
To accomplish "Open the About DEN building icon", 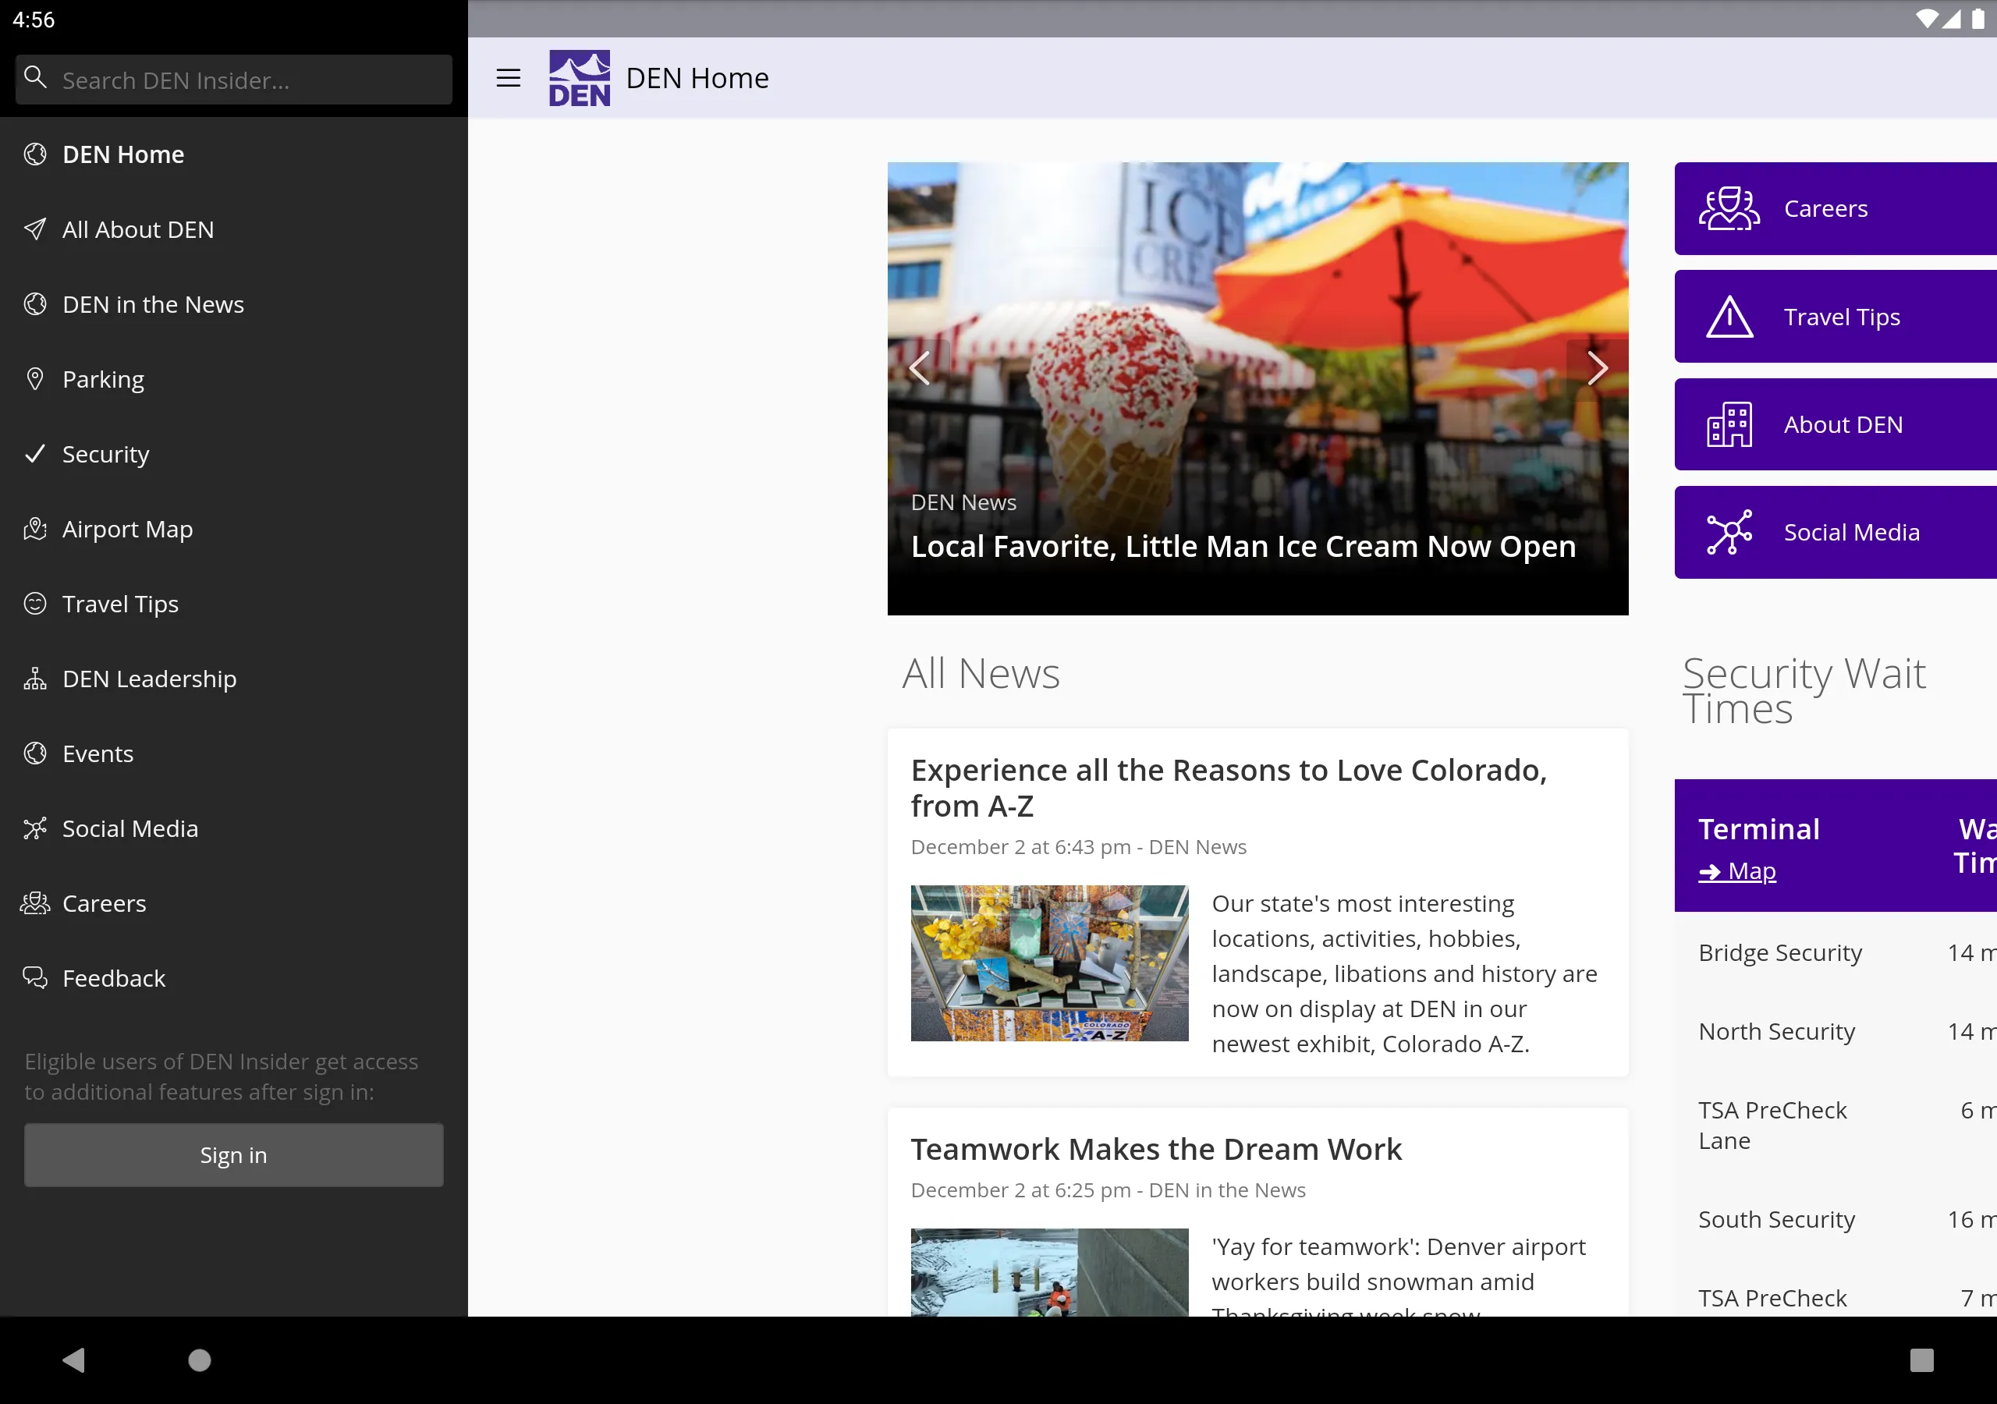I will tap(1729, 424).
